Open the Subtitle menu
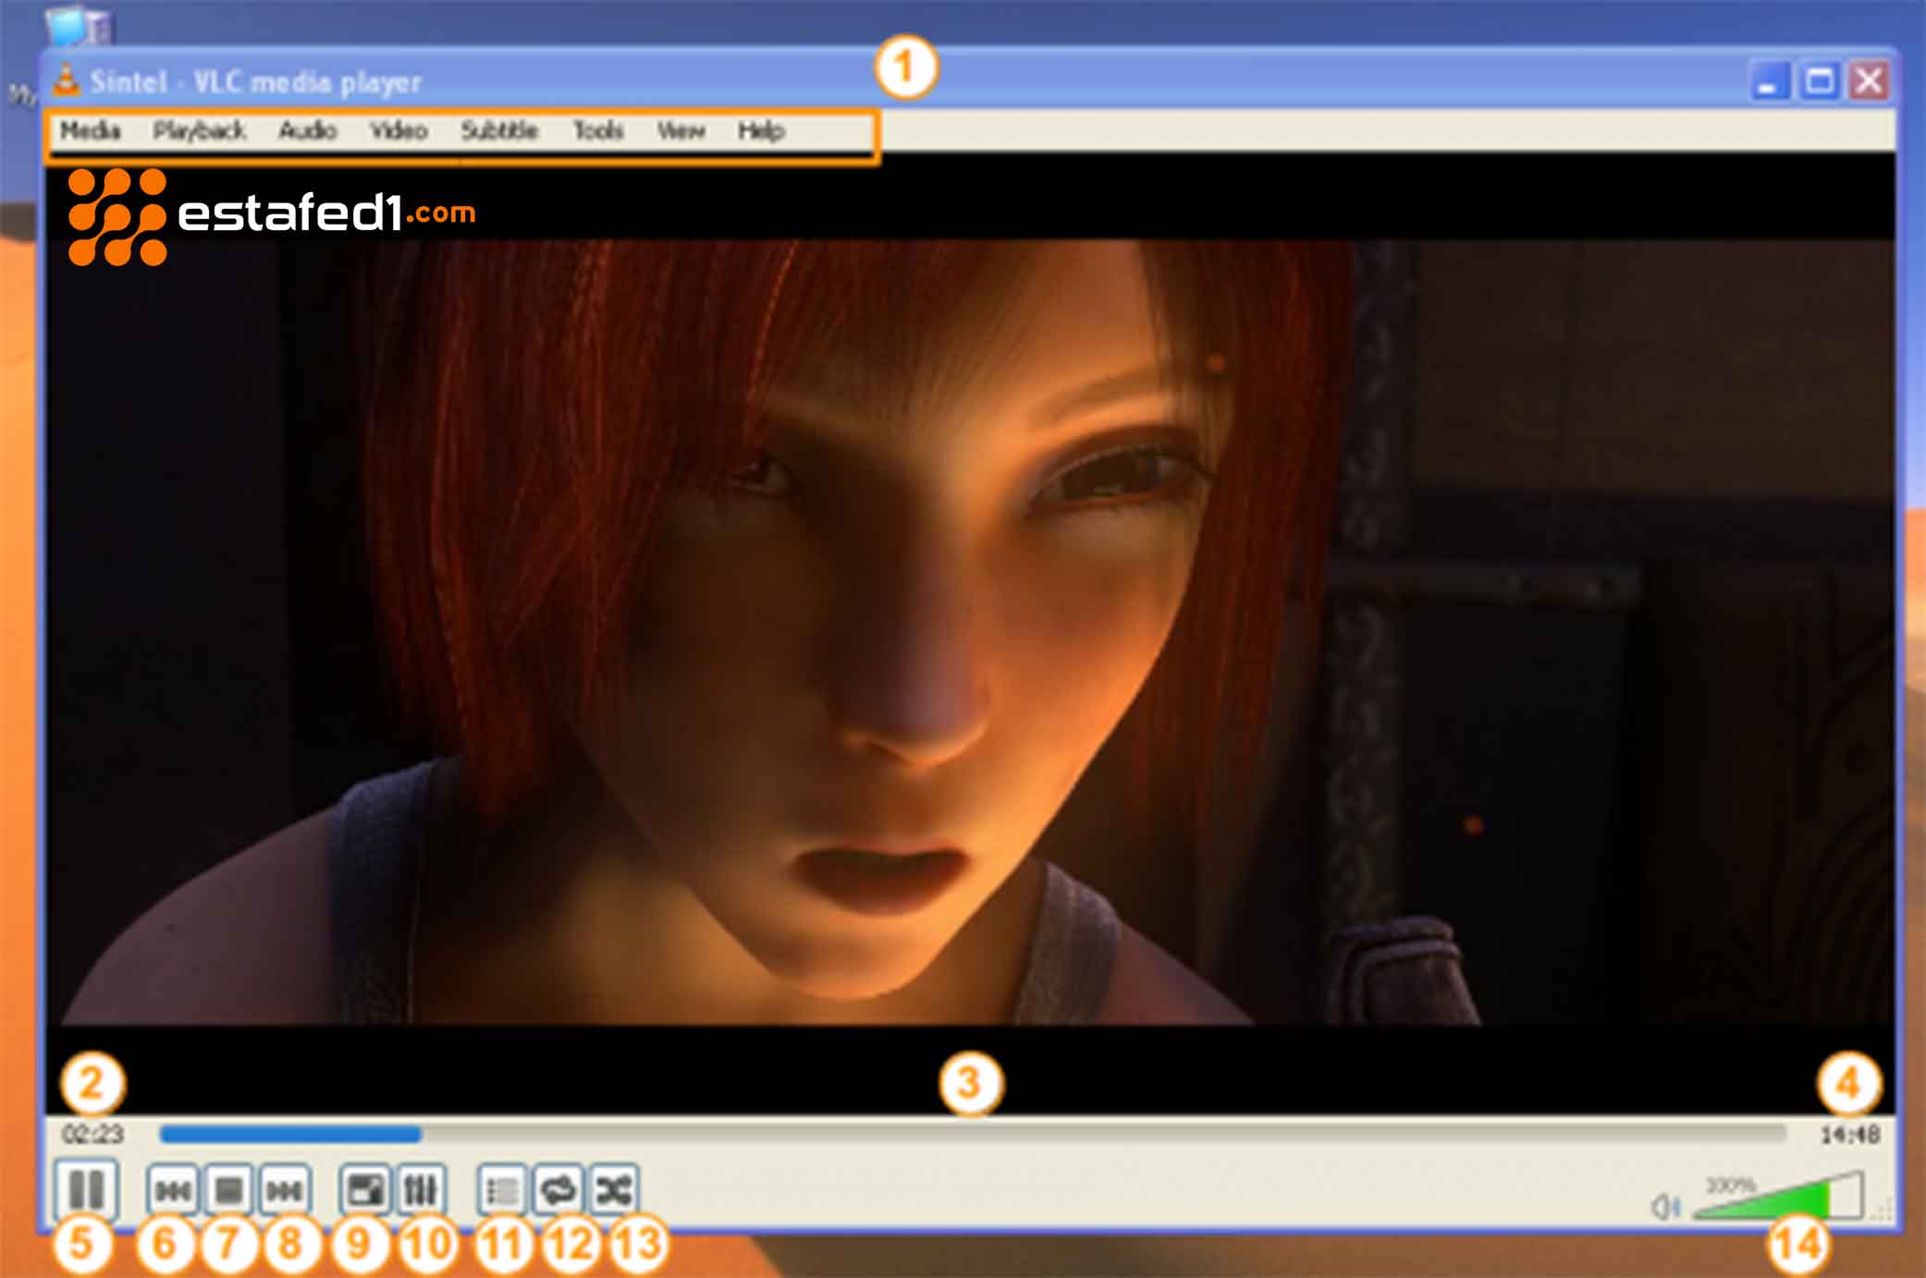Image resolution: width=1926 pixels, height=1278 pixels. click(x=500, y=130)
